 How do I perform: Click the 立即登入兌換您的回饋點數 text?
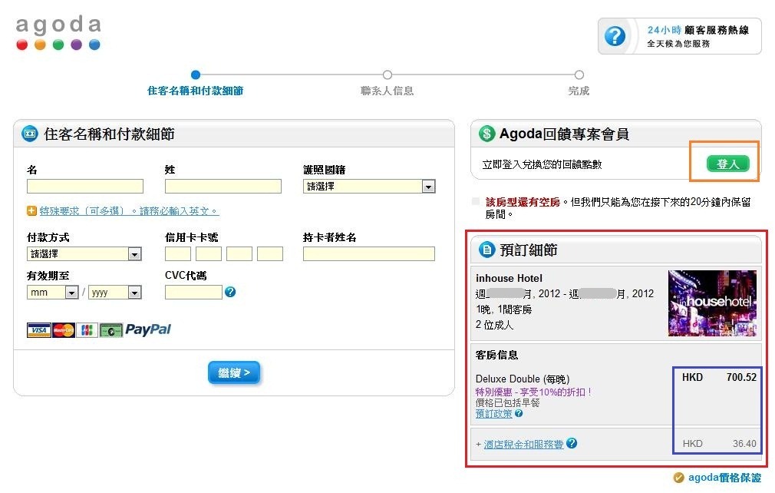(x=542, y=164)
